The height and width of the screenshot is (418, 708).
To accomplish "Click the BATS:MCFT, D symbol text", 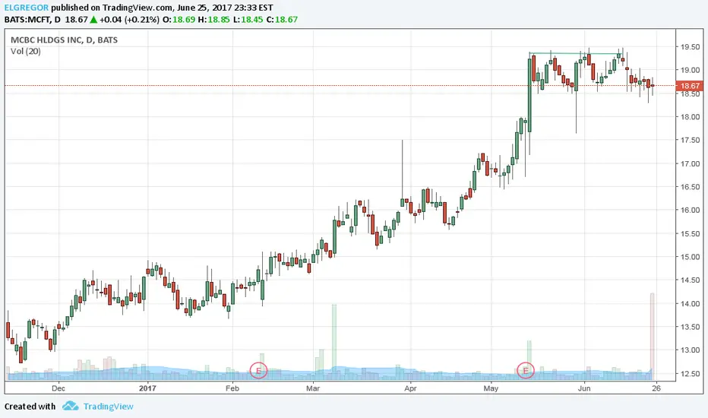I will pyautogui.click(x=33, y=20).
